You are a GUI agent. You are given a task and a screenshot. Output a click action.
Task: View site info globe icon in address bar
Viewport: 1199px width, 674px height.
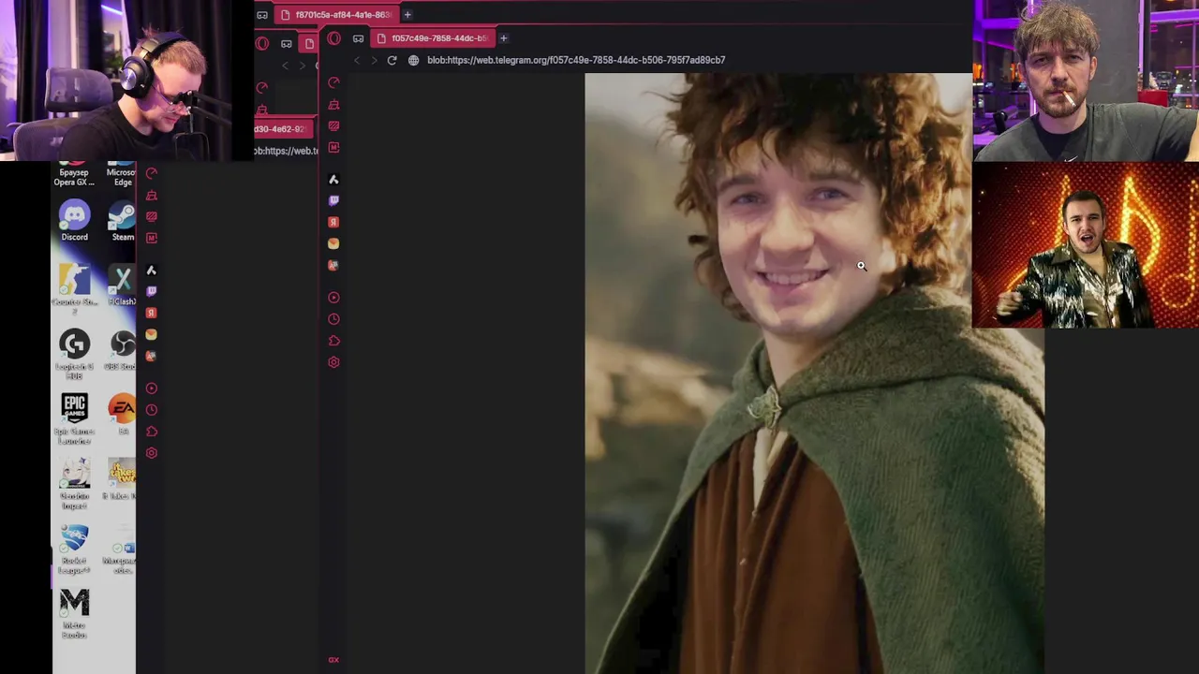(413, 60)
